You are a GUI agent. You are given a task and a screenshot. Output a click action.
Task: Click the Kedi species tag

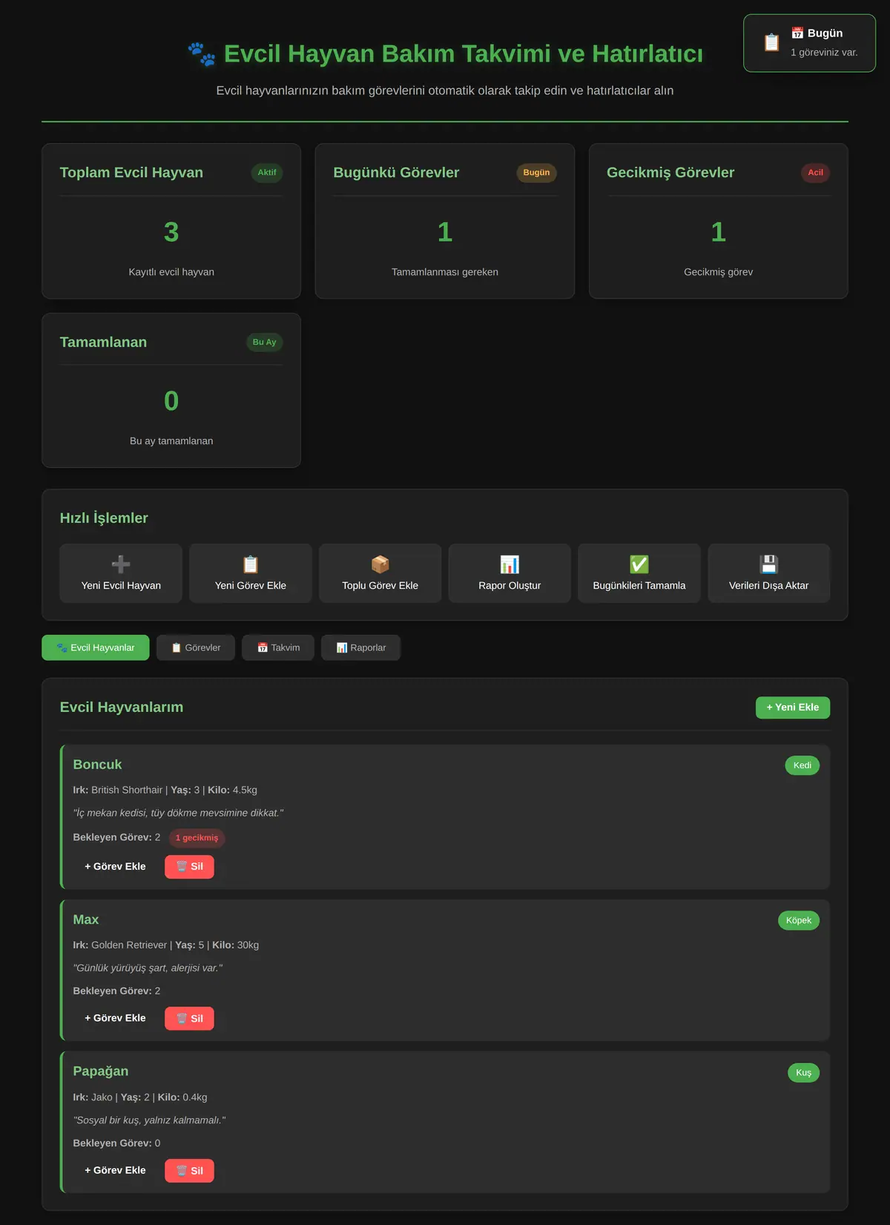802,765
